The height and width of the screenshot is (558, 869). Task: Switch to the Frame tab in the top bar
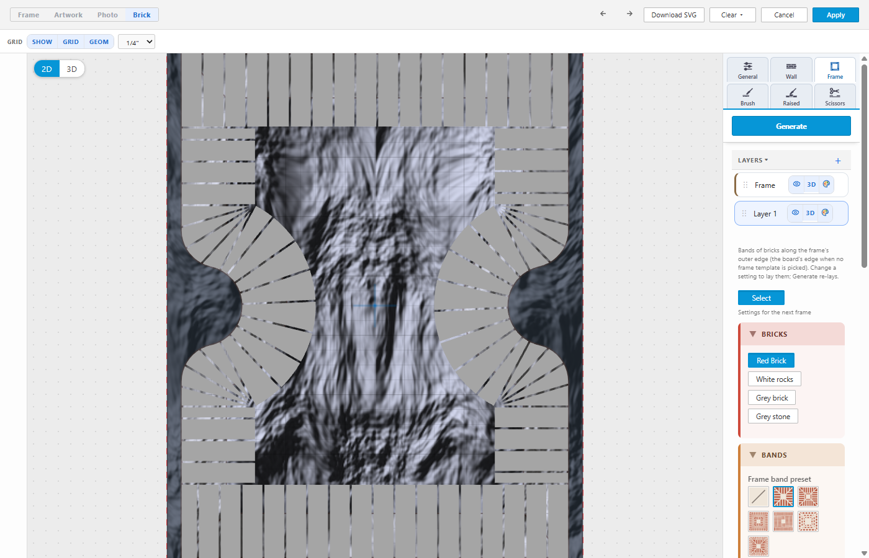(x=29, y=15)
